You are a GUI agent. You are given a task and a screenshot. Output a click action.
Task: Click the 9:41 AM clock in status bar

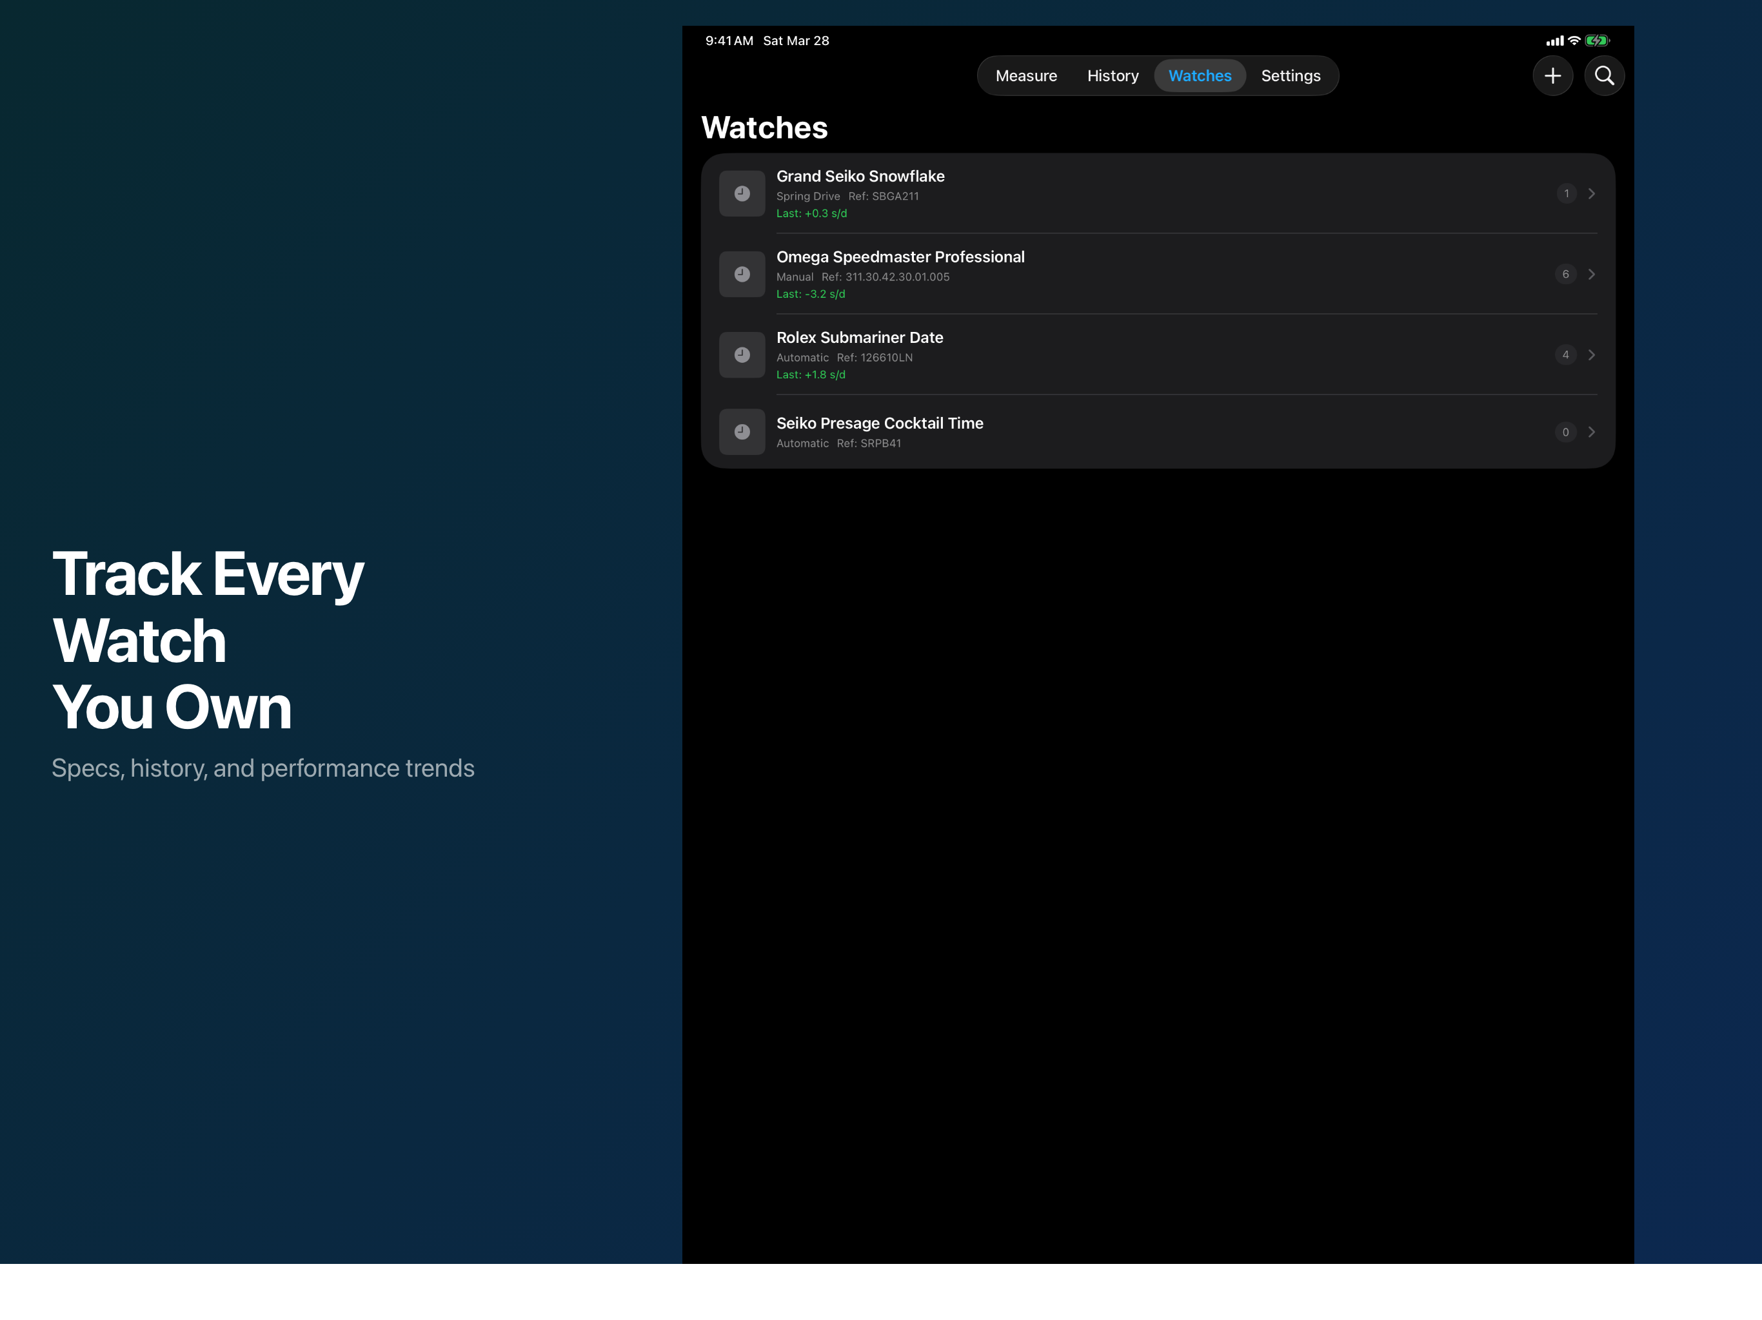728,41
